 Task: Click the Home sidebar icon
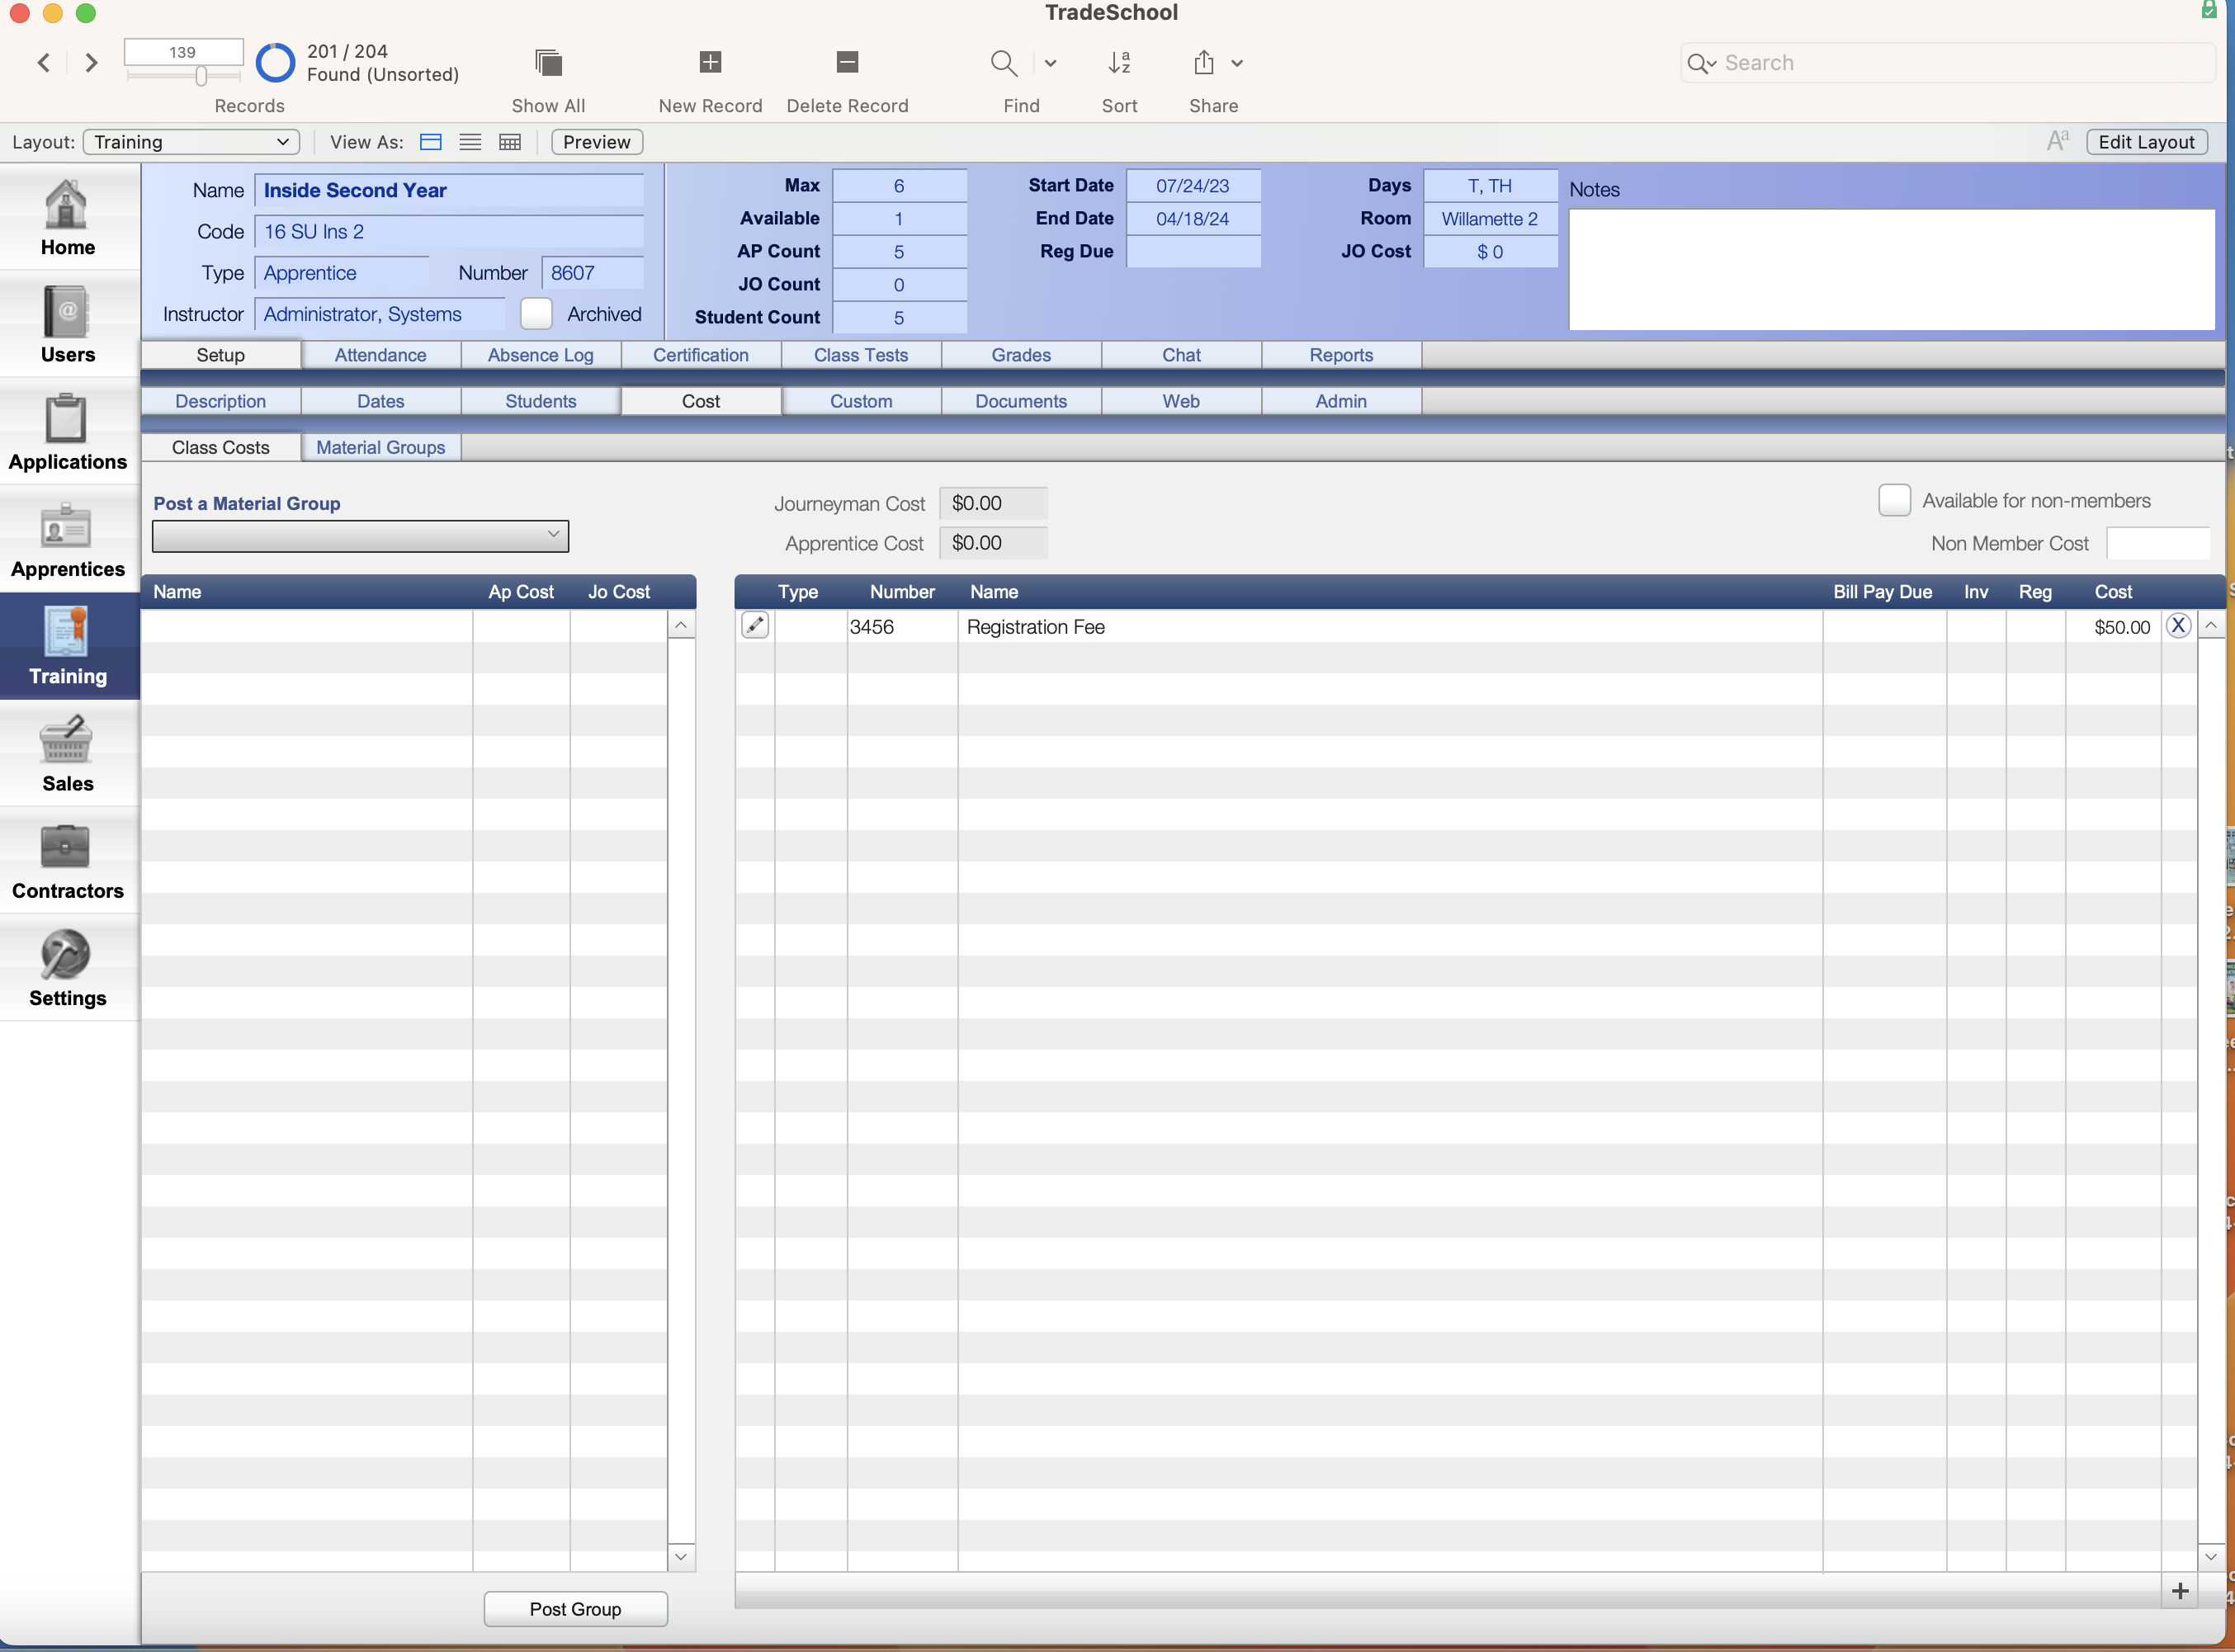[68, 219]
